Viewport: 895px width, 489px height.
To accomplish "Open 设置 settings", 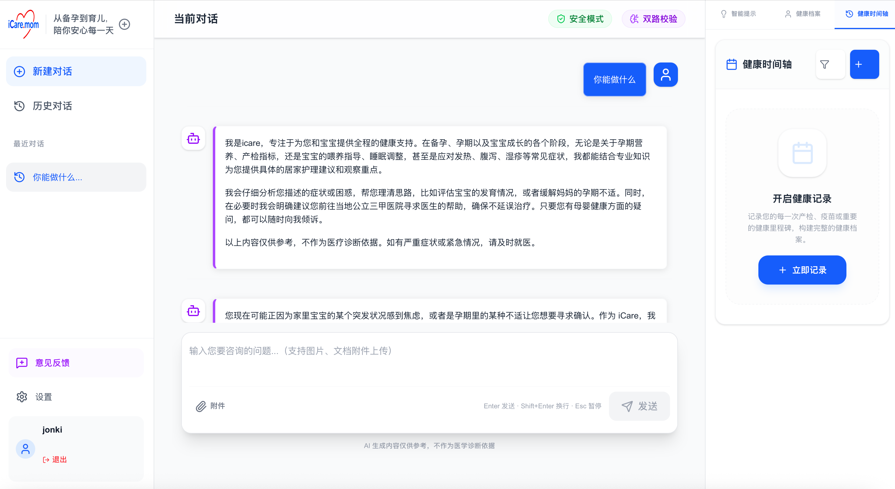I will 76,397.
